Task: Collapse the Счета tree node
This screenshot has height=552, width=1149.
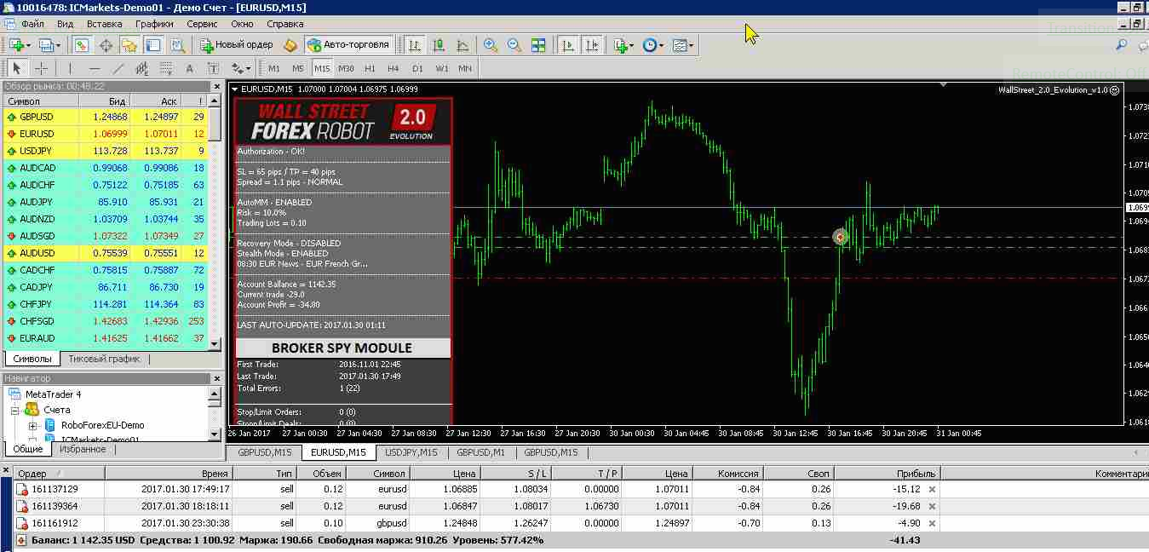Action: [14, 410]
